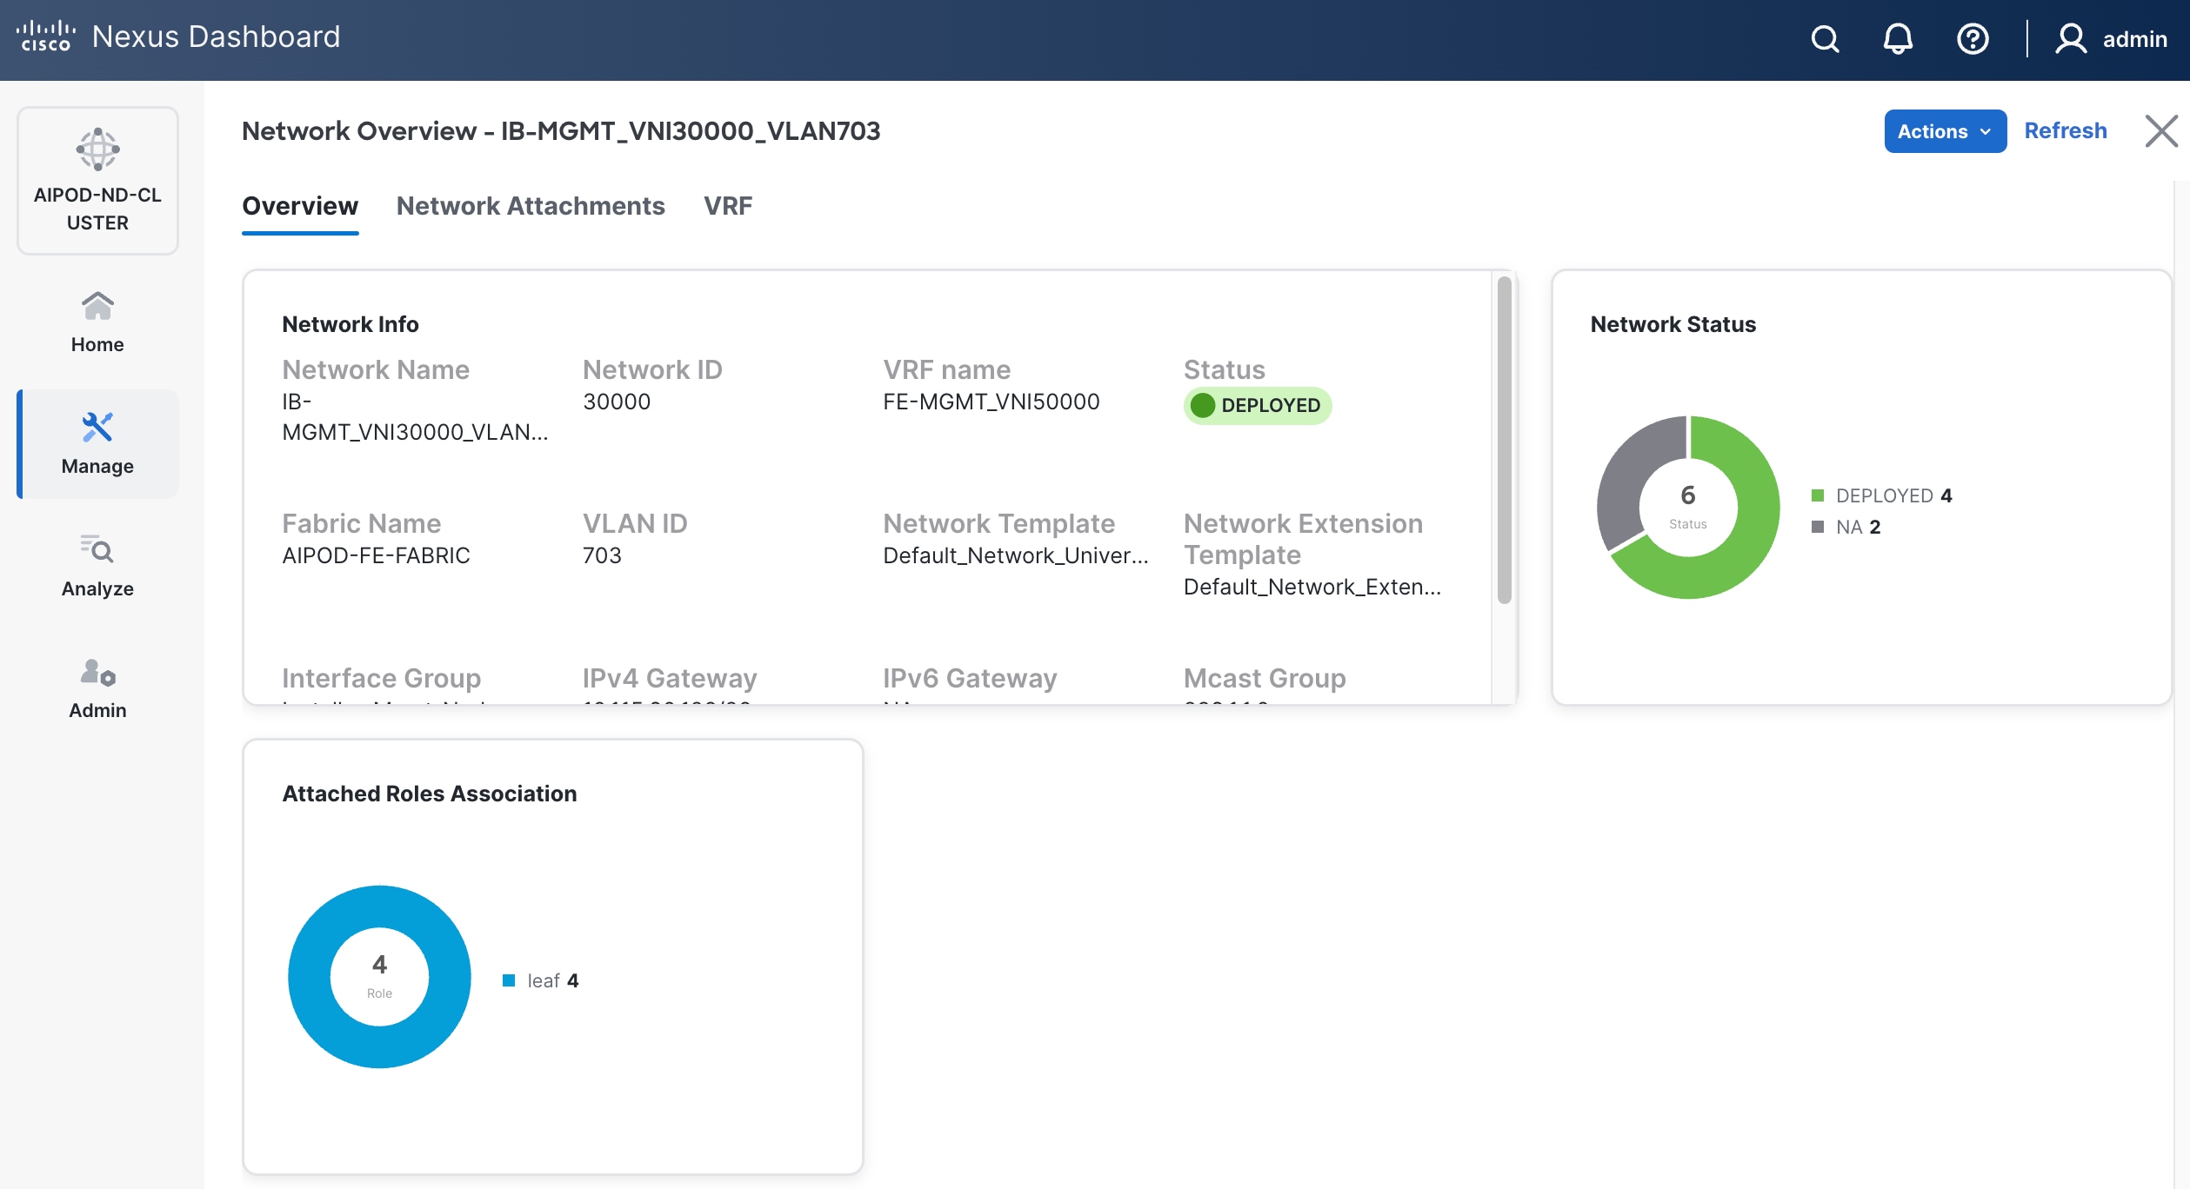Open the help question mark icon
This screenshot has height=1189, width=2190.
[1972, 39]
